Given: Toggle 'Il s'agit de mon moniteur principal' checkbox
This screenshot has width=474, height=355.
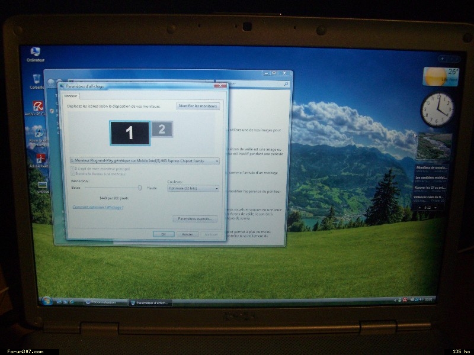Looking at the screenshot, I should point(73,169).
